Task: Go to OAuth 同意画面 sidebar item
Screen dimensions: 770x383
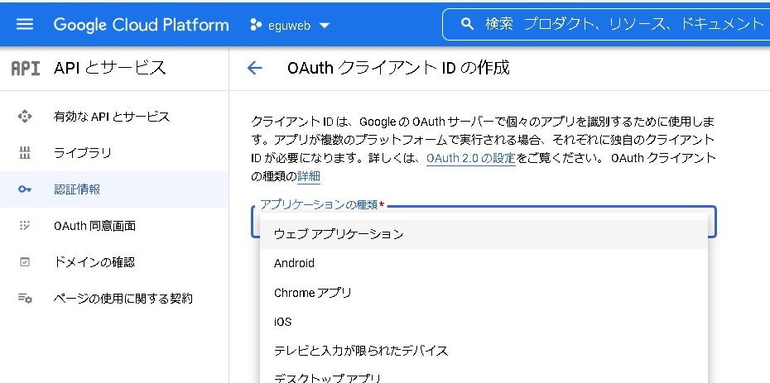Action: (94, 226)
